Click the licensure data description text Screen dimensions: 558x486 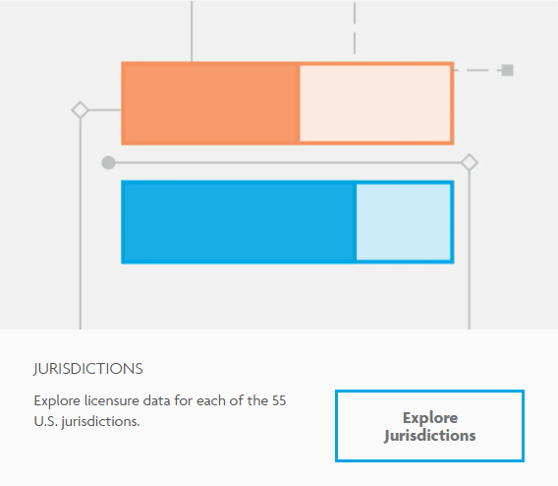[160, 411]
